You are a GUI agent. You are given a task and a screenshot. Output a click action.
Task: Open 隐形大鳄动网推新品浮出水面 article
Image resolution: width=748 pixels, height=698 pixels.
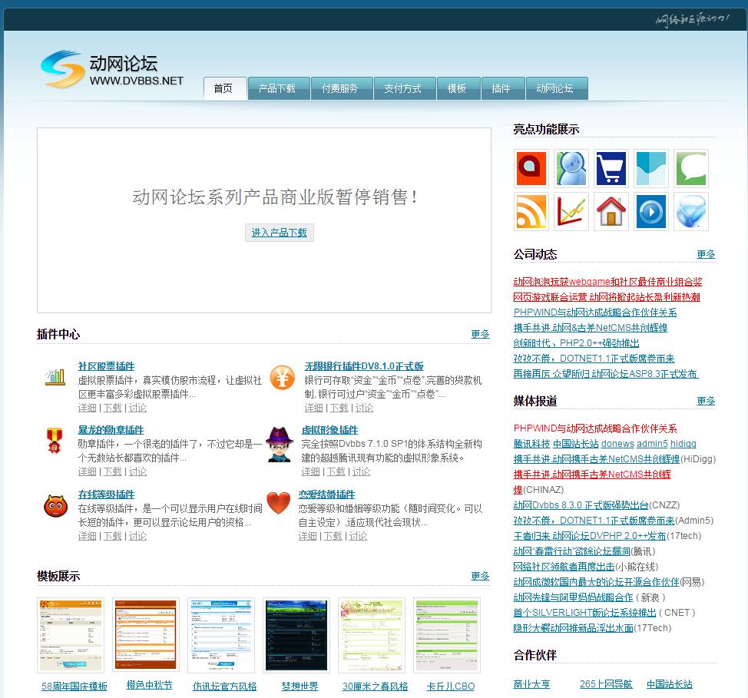573,628
